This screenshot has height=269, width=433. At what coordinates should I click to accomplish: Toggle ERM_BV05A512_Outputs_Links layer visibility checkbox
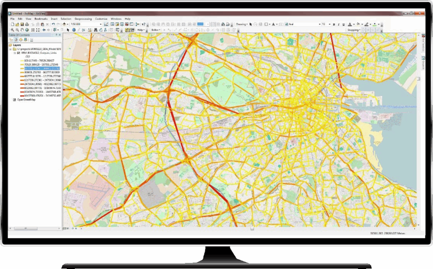(x=18, y=53)
